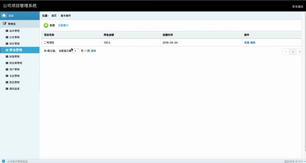Click list icon beside 项目管理

click(x=7, y=44)
